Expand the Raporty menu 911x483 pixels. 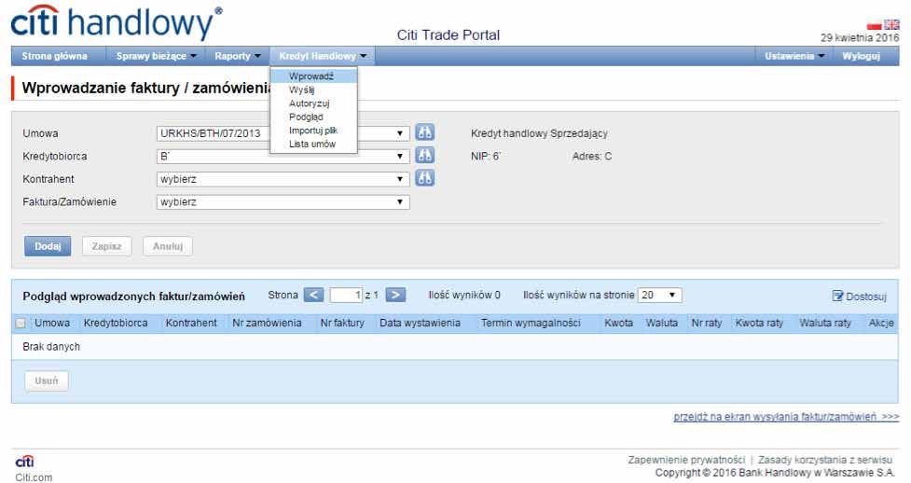(238, 56)
